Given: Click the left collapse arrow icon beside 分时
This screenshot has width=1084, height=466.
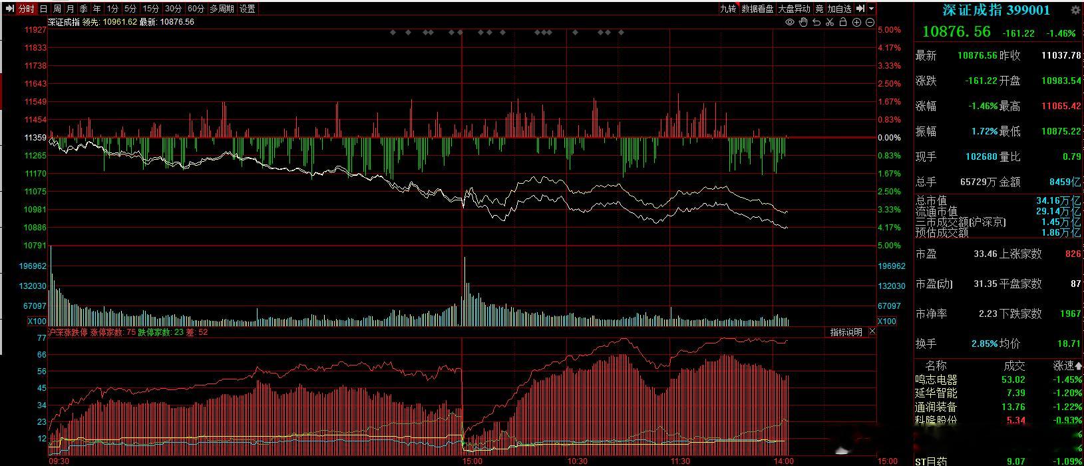Looking at the screenshot, I should 10,9.
